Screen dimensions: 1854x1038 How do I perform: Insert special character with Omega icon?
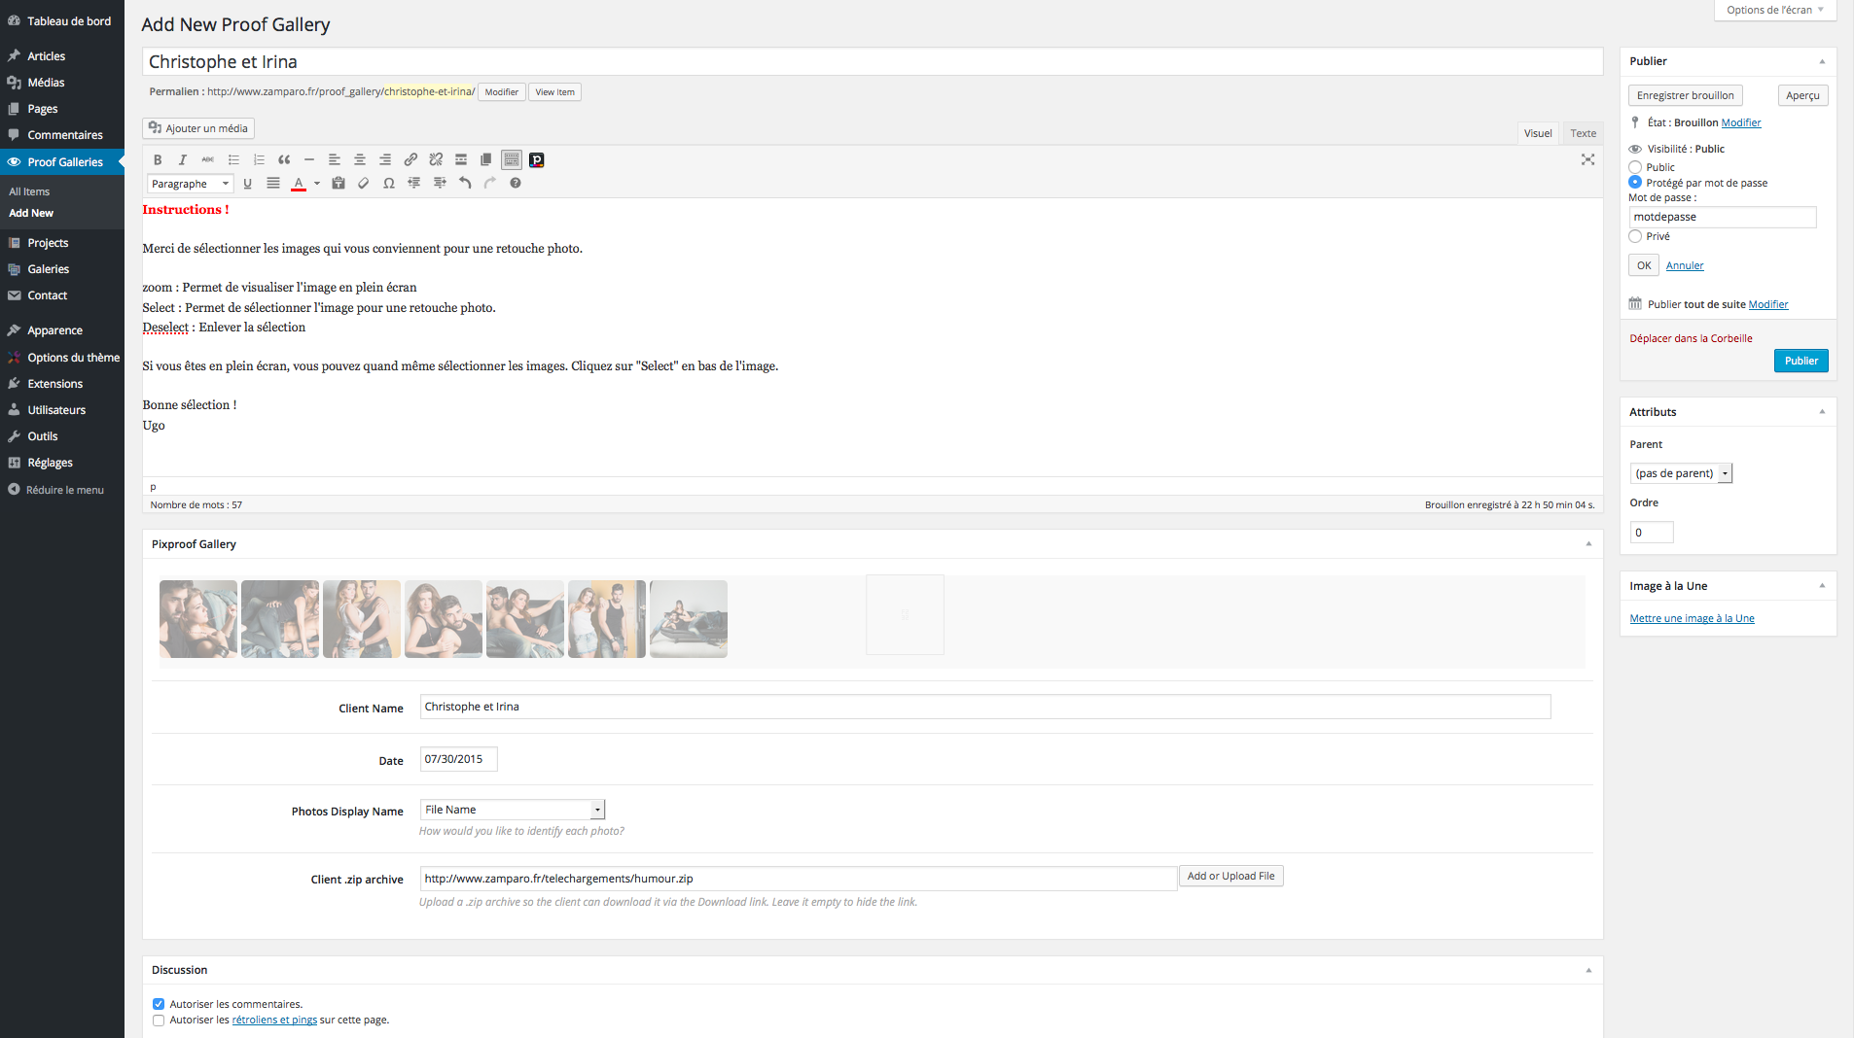[389, 184]
